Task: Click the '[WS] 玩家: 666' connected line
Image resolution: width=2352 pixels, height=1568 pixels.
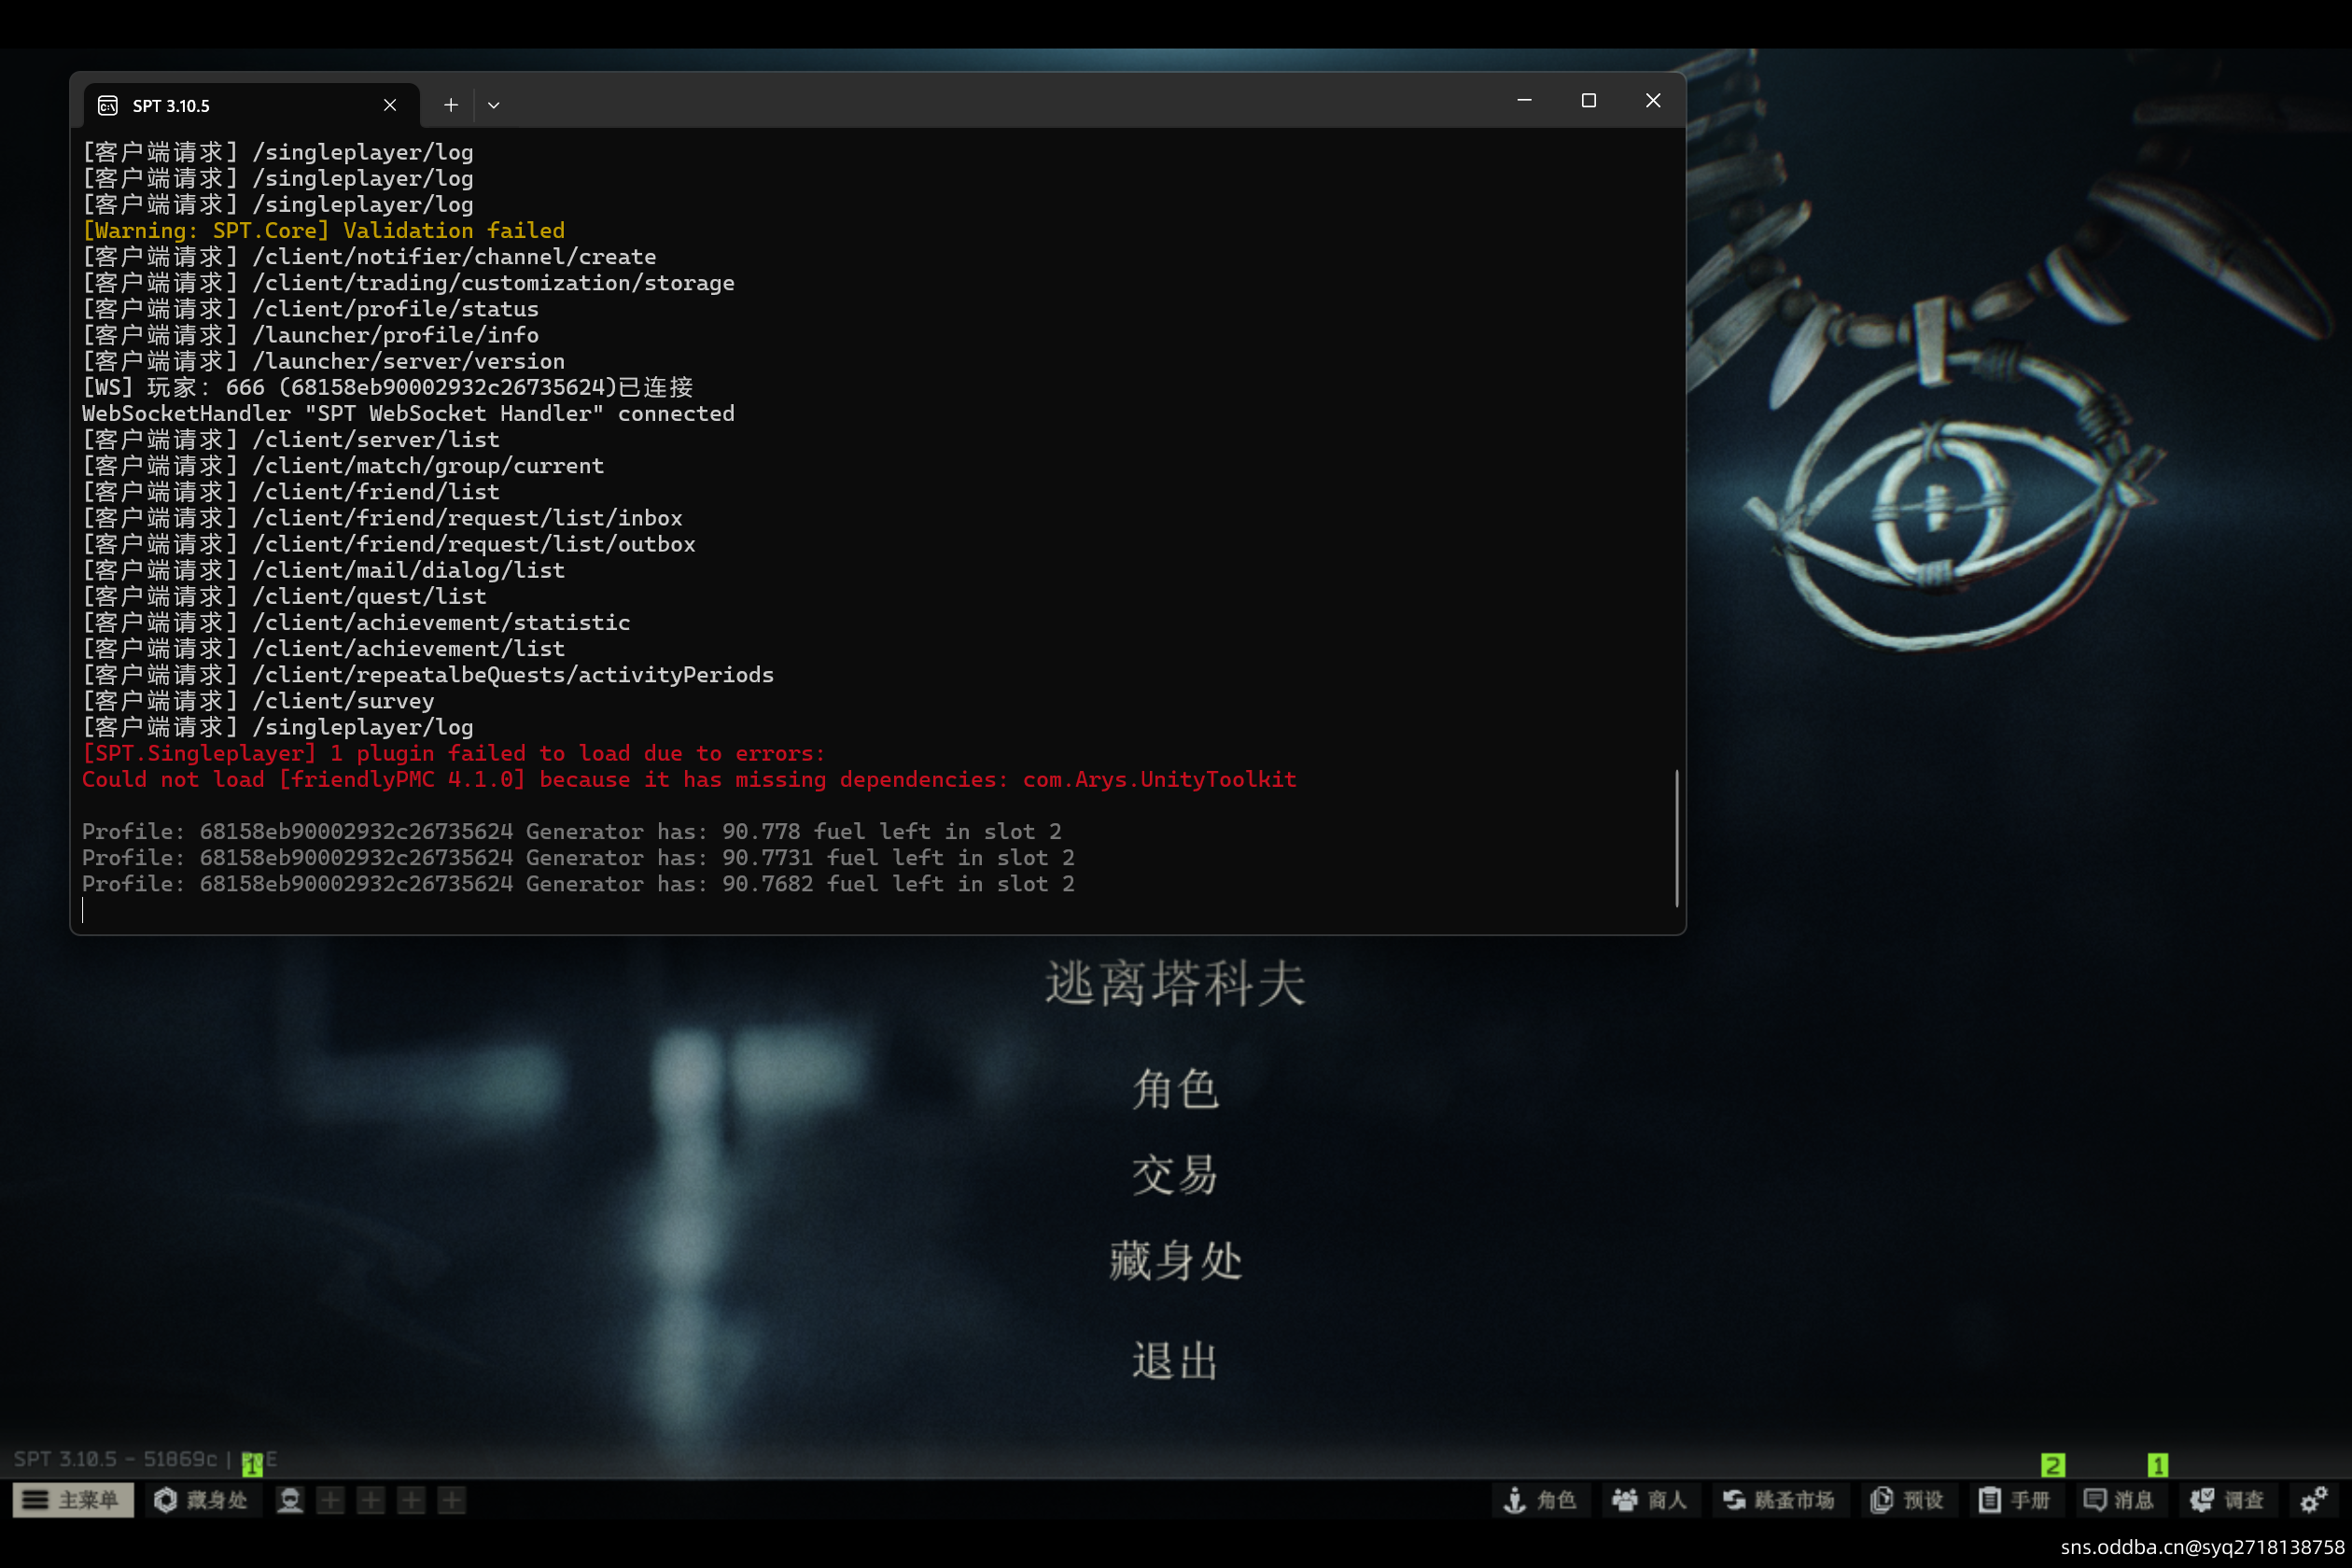Action: pyautogui.click(x=388, y=387)
